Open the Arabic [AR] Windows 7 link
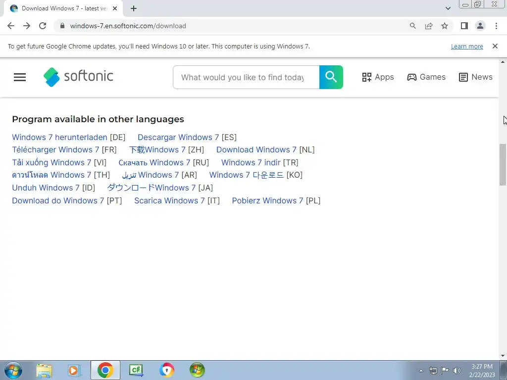The image size is (507, 380). [151, 175]
